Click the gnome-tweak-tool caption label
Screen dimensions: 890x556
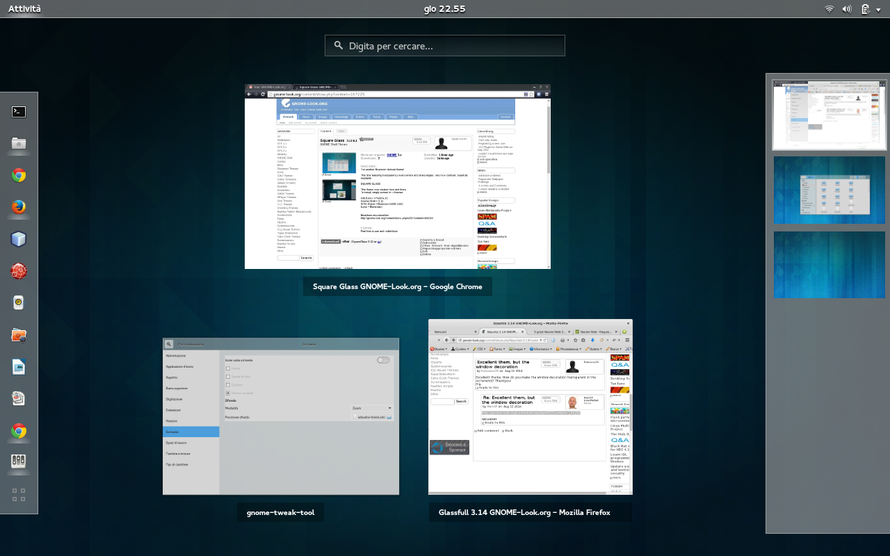281,512
